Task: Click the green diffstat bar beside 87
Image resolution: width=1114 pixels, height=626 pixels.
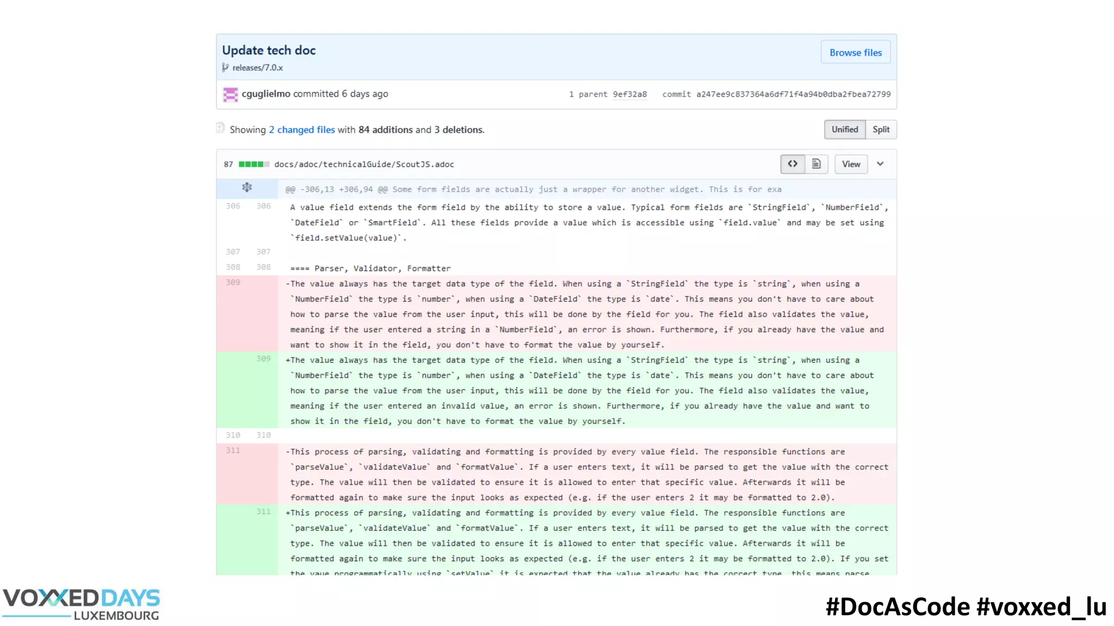Action: 253,164
